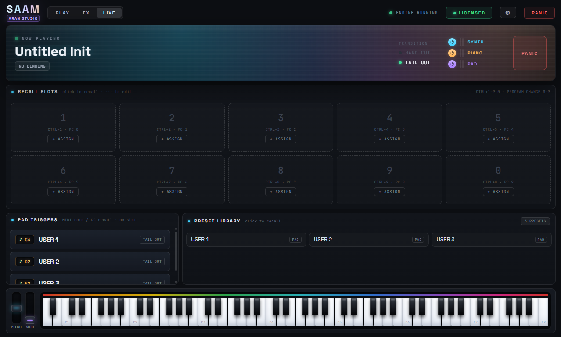Hit the small PANIC button beside the gear
Viewport: 561px width, 337px height.
point(539,13)
